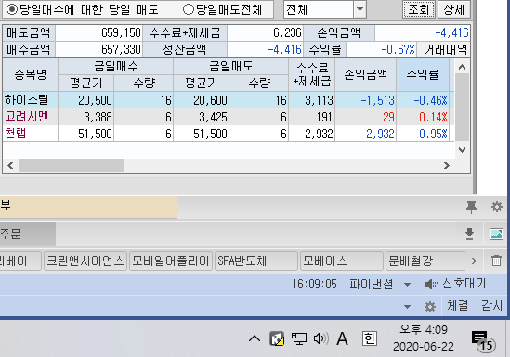Click the picture image icon
Image resolution: width=510 pixels, height=357 pixels.
coord(496,234)
